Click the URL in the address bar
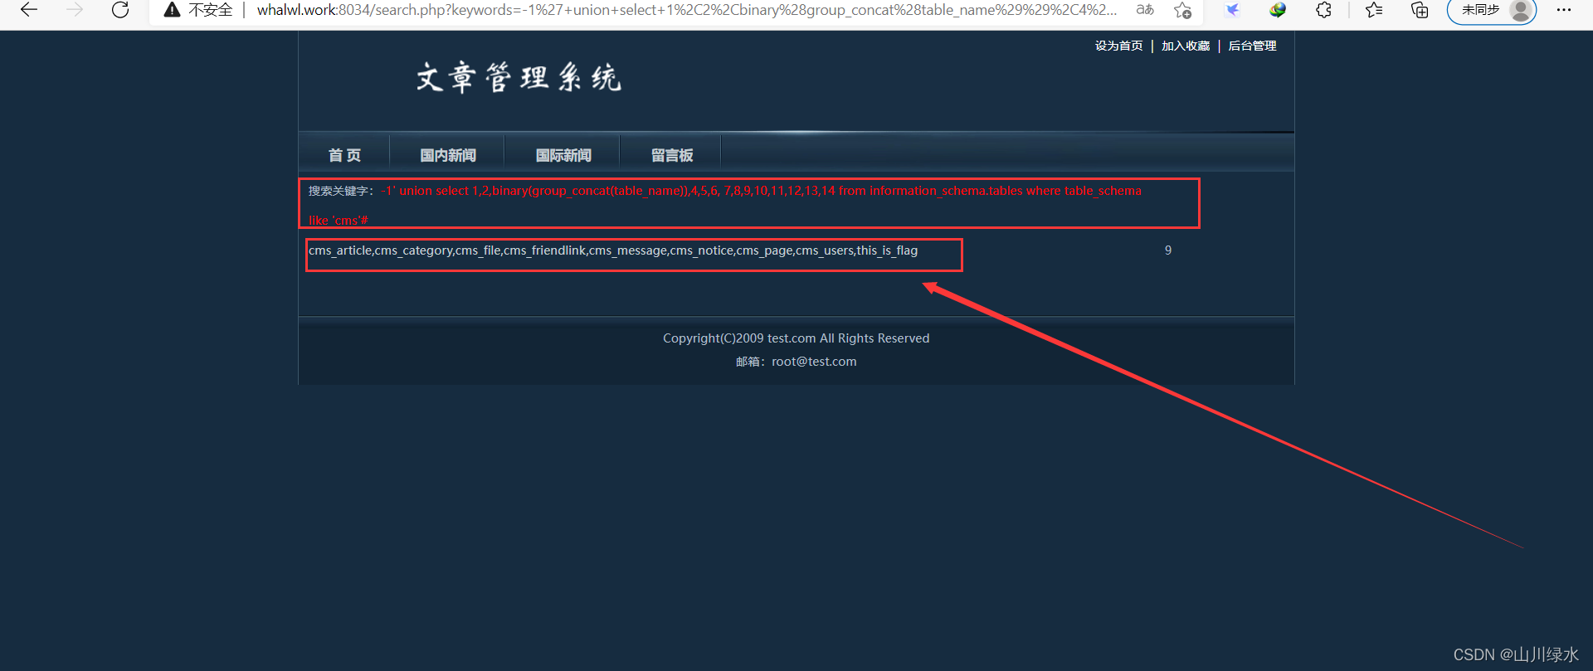The width and height of the screenshot is (1593, 671). (x=686, y=10)
